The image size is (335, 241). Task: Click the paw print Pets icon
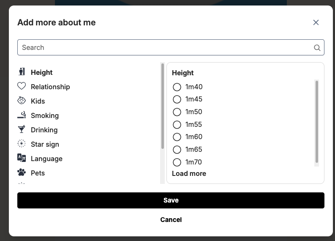coord(22,173)
